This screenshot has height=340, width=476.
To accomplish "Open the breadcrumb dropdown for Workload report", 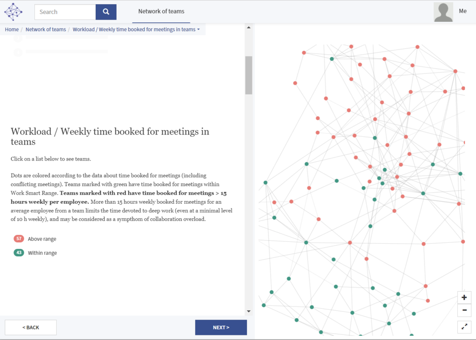I will tap(198, 29).
